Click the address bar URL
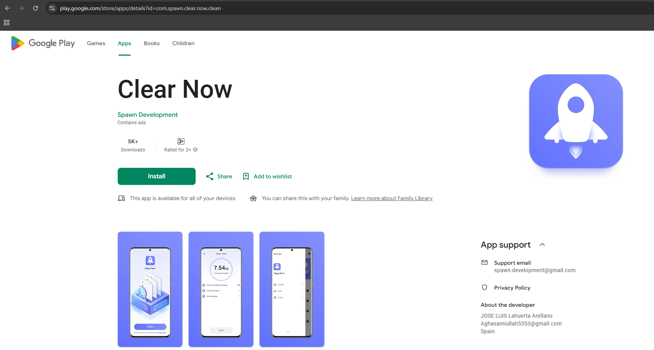The width and height of the screenshot is (654, 350). pos(140,8)
